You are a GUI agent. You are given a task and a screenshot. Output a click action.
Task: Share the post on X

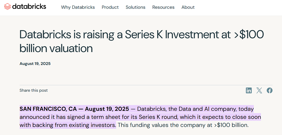259,90
